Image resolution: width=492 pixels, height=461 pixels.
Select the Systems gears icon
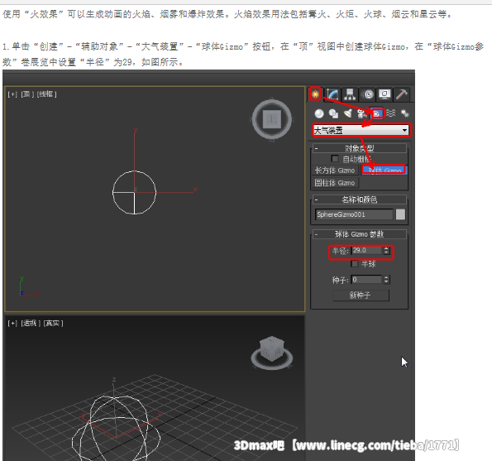tap(405, 113)
